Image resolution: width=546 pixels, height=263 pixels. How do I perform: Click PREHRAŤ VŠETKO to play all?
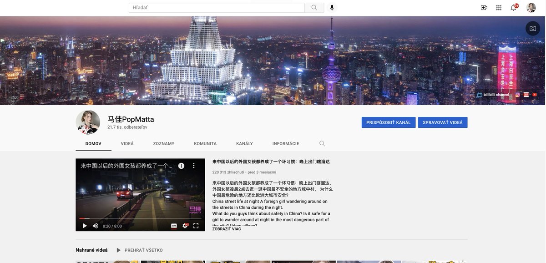[x=139, y=250]
